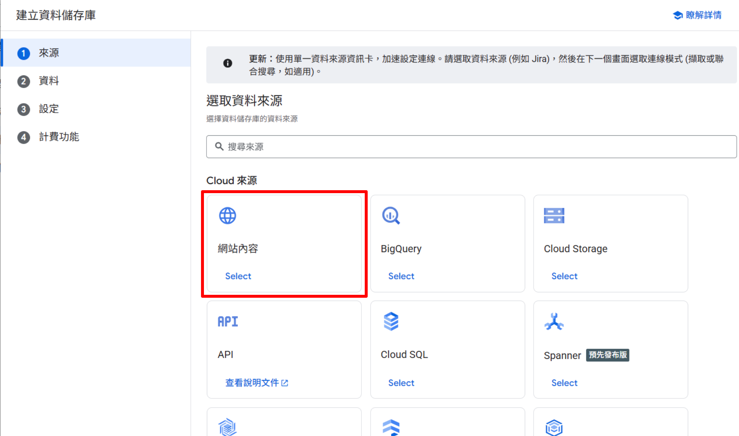Click the update notice banner text
739x436 pixels.
click(486, 65)
